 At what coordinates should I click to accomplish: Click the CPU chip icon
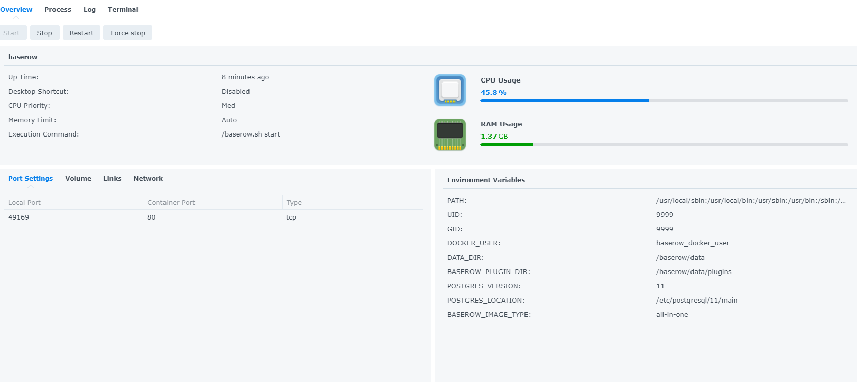450,90
